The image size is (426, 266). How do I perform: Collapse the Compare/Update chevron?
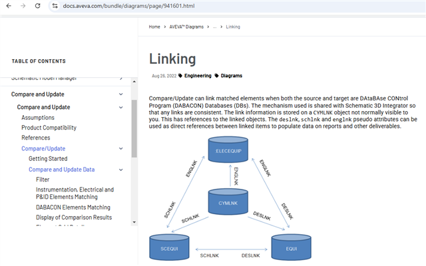click(121, 148)
